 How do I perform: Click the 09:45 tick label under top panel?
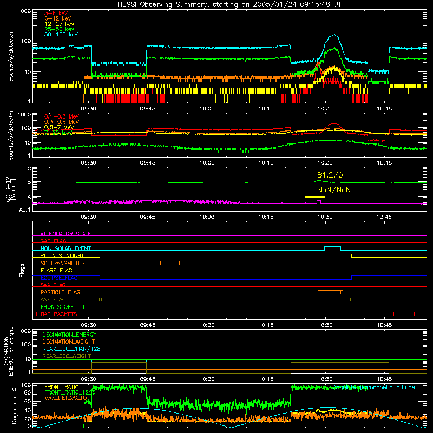point(147,109)
